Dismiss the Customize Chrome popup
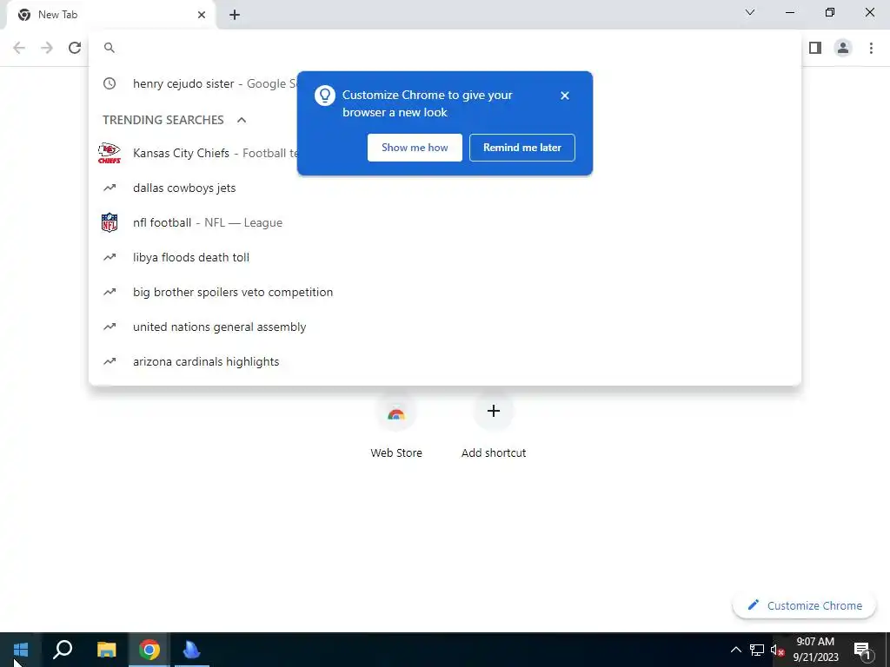The width and height of the screenshot is (890, 667). [565, 96]
